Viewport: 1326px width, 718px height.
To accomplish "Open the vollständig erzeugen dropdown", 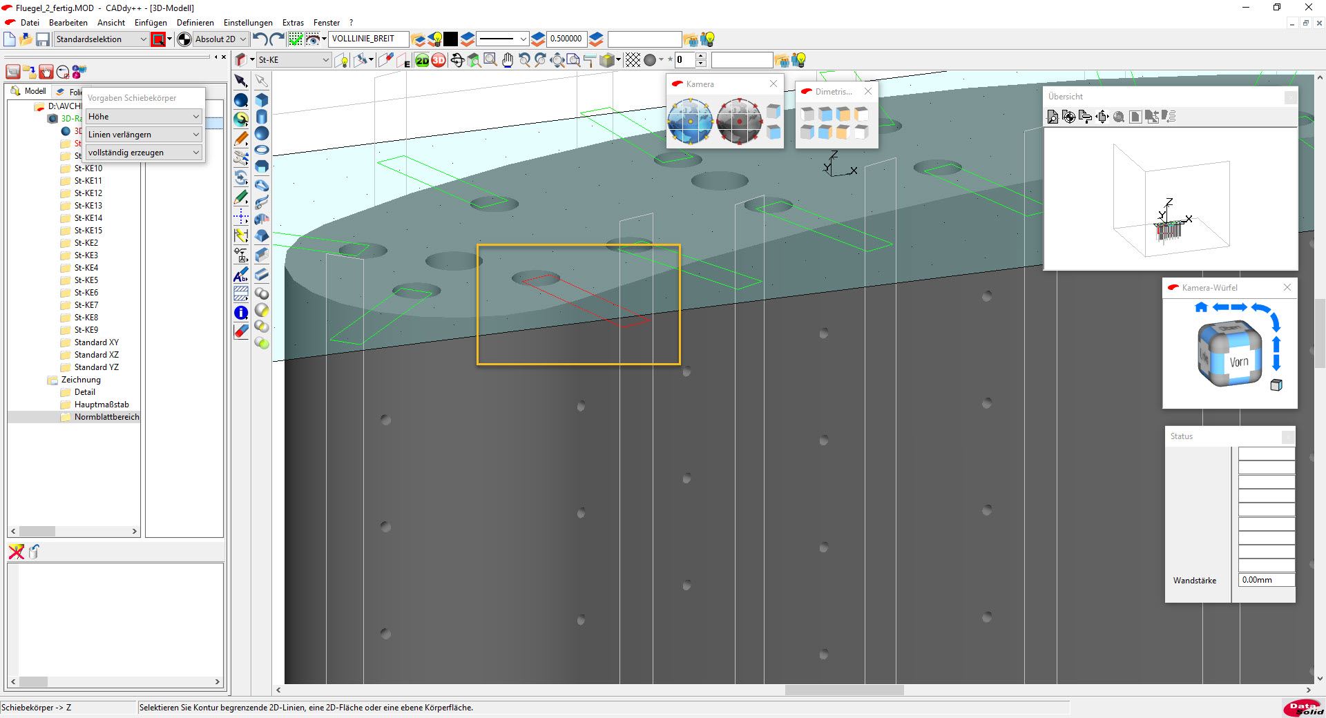I will point(144,153).
